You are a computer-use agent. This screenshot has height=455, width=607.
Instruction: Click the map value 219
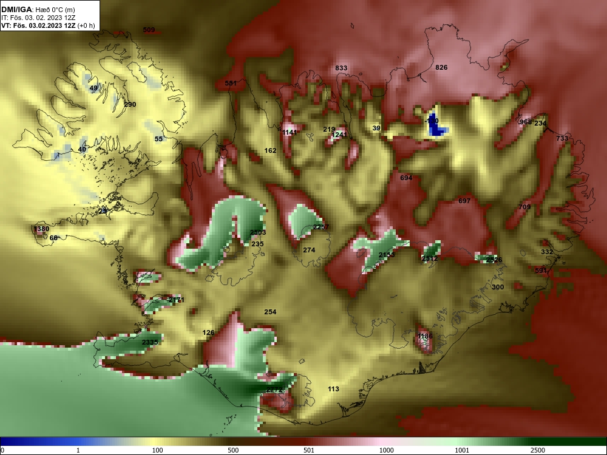pyautogui.click(x=329, y=129)
